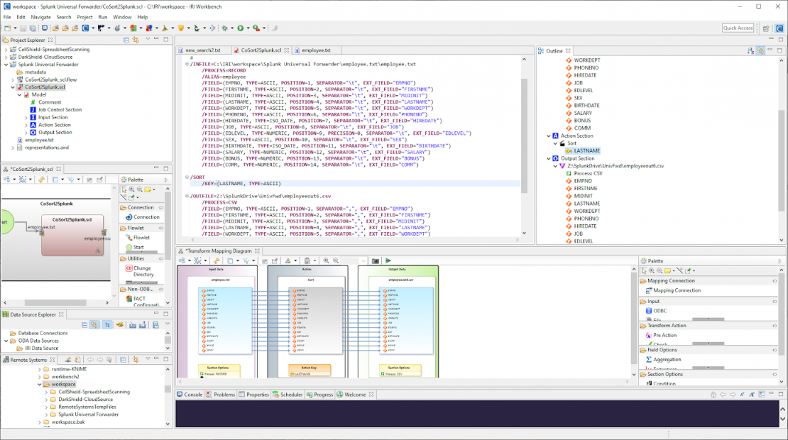
Task: Click the export profiles icon in Data Source Explorer
Action: [143, 325]
